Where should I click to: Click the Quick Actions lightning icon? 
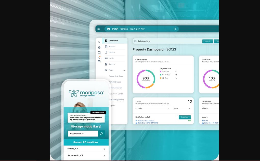[x=135, y=41]
